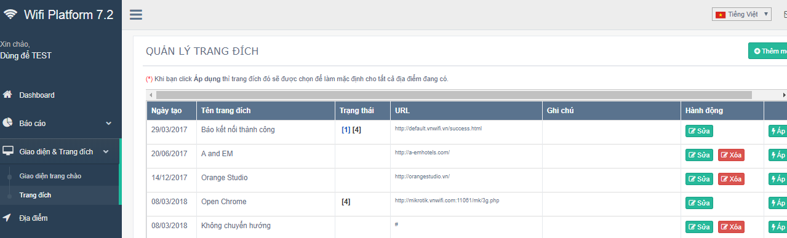
Task: Click the Thêm mới button
Action: [x=767, y=51]
